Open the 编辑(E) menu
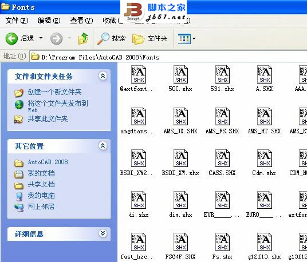 point(49,21)
